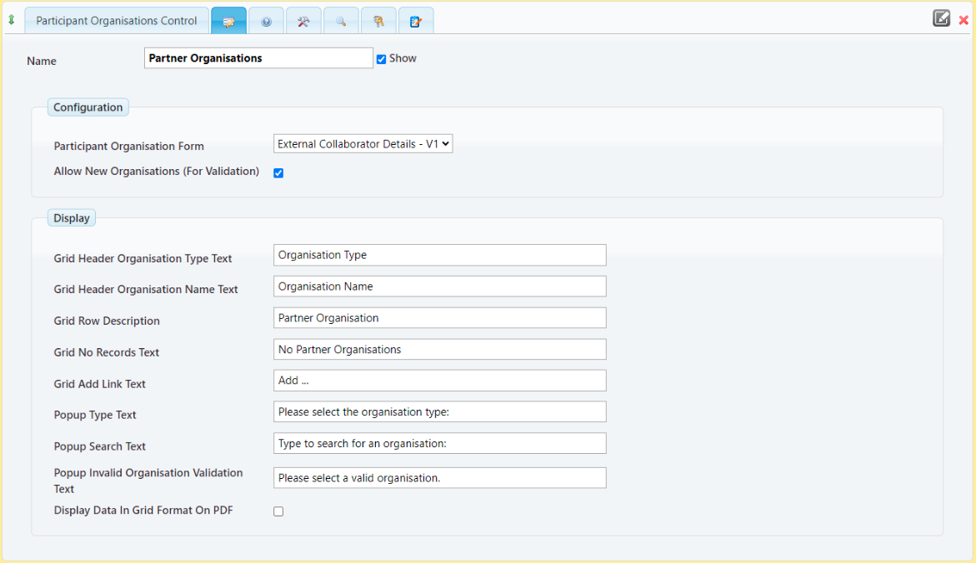Click the red X delete icon
The image size is (976, 563).
(x=963, y=20)
